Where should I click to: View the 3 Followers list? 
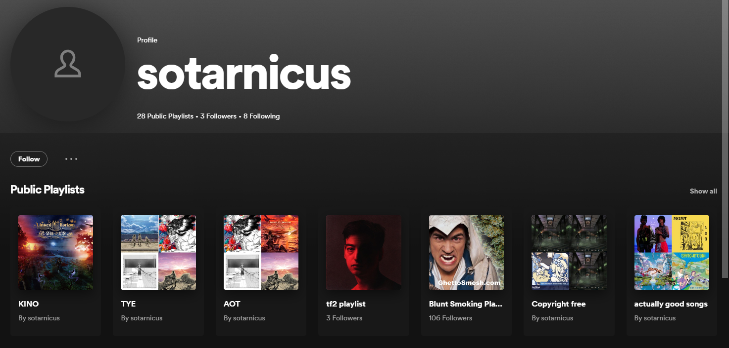pos(218,116)
